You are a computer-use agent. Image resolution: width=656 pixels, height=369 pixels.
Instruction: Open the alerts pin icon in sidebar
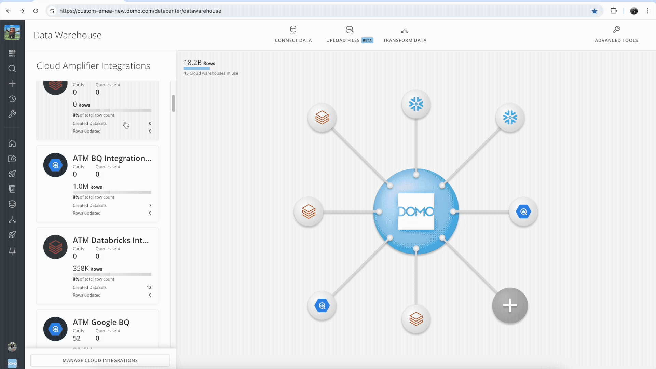coord(12,251)
